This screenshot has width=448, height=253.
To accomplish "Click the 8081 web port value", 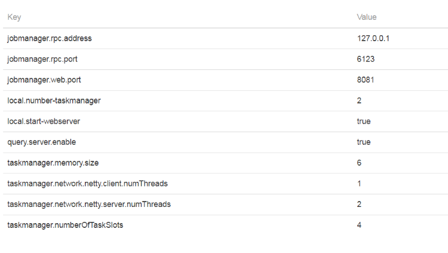I will coord(366,80).
